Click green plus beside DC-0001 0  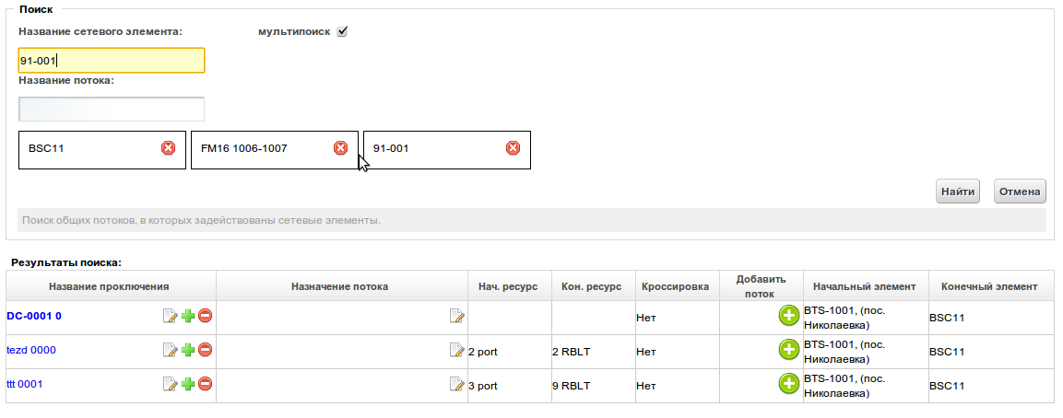[188, 317]
